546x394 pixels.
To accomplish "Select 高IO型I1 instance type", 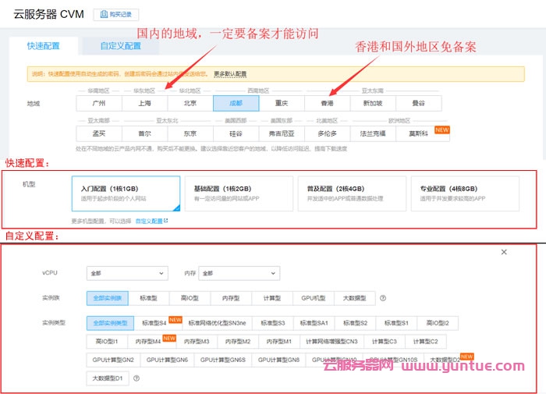I will pyautogui.click(x=107, y=342).
